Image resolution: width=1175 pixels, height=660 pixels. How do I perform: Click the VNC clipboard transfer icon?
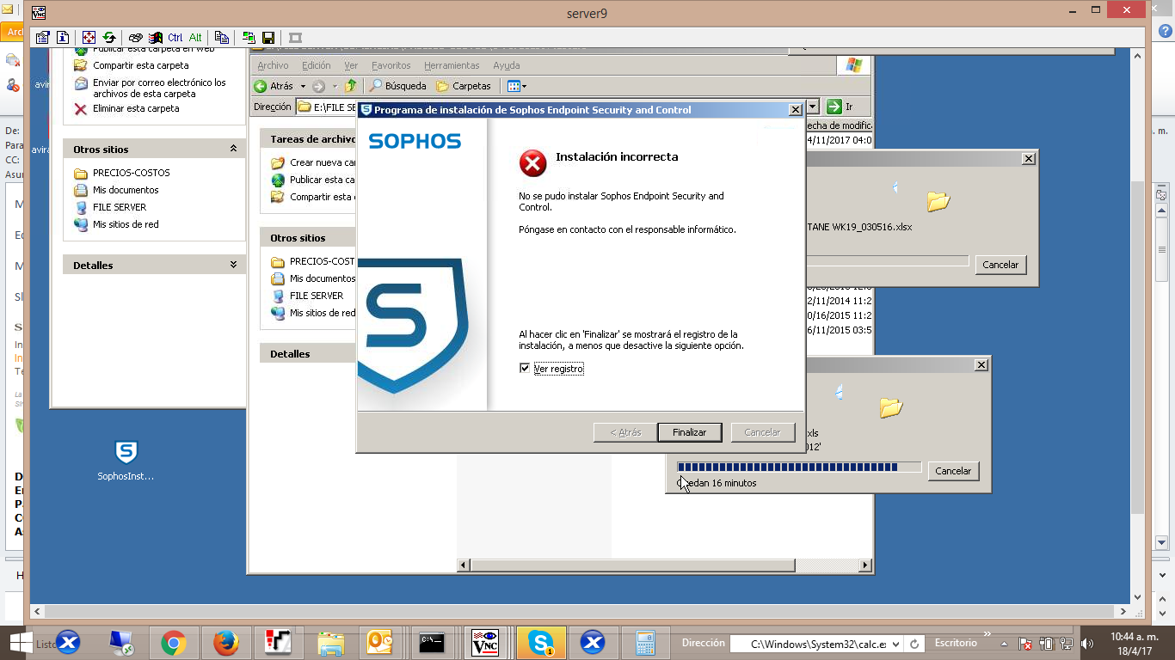(222, 37)
